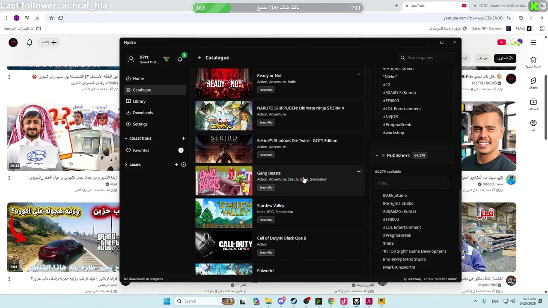Screen dimensions: 548x308
Task: Click the Search games field
Action: [426, 57]
